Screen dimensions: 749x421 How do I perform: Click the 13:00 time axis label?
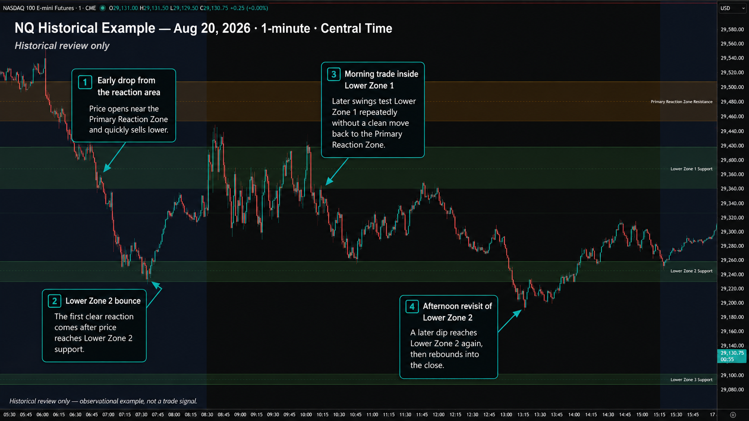pyautogui.click(x=506, y=415)
